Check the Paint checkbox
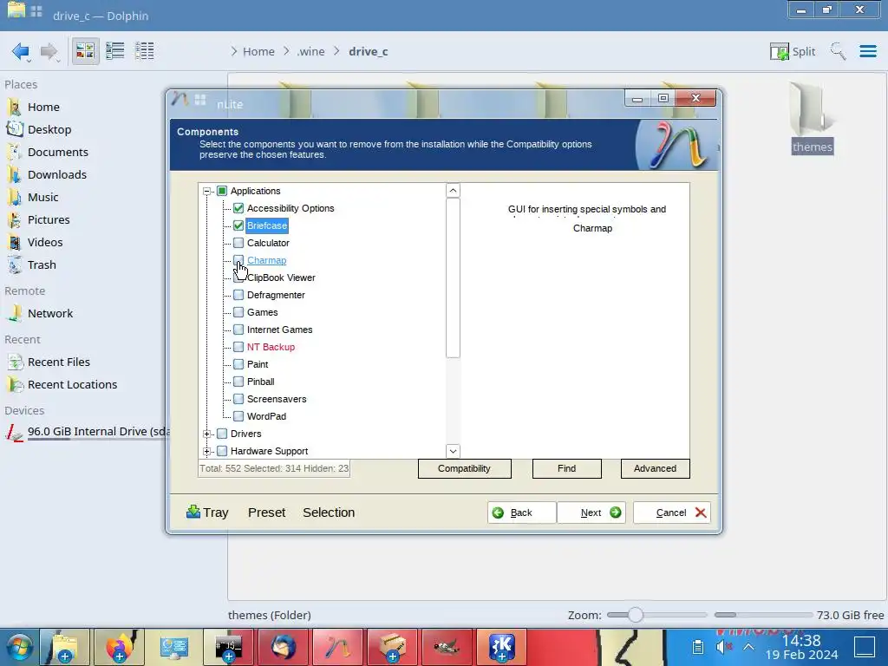888x666 pixels. point(238,364)
